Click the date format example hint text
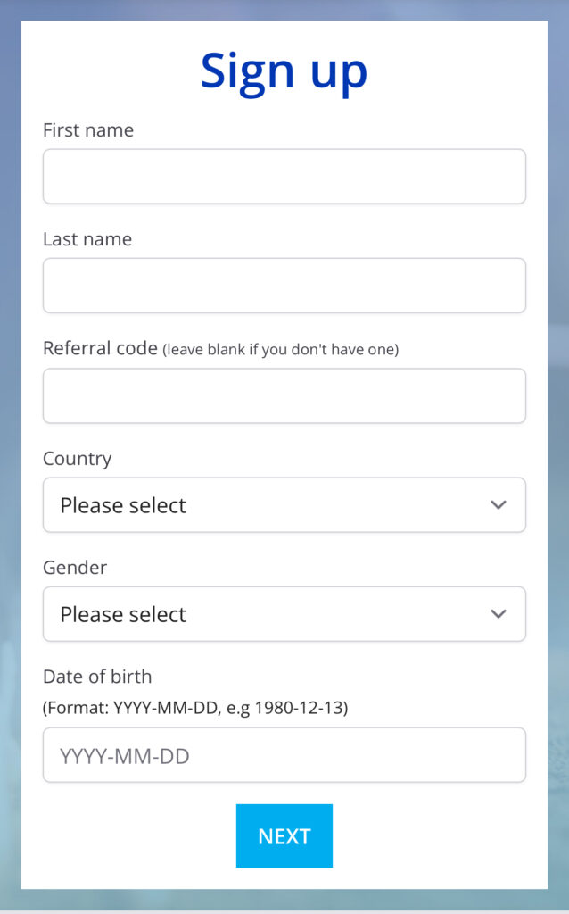569x914 pixels. click(195, 708)
